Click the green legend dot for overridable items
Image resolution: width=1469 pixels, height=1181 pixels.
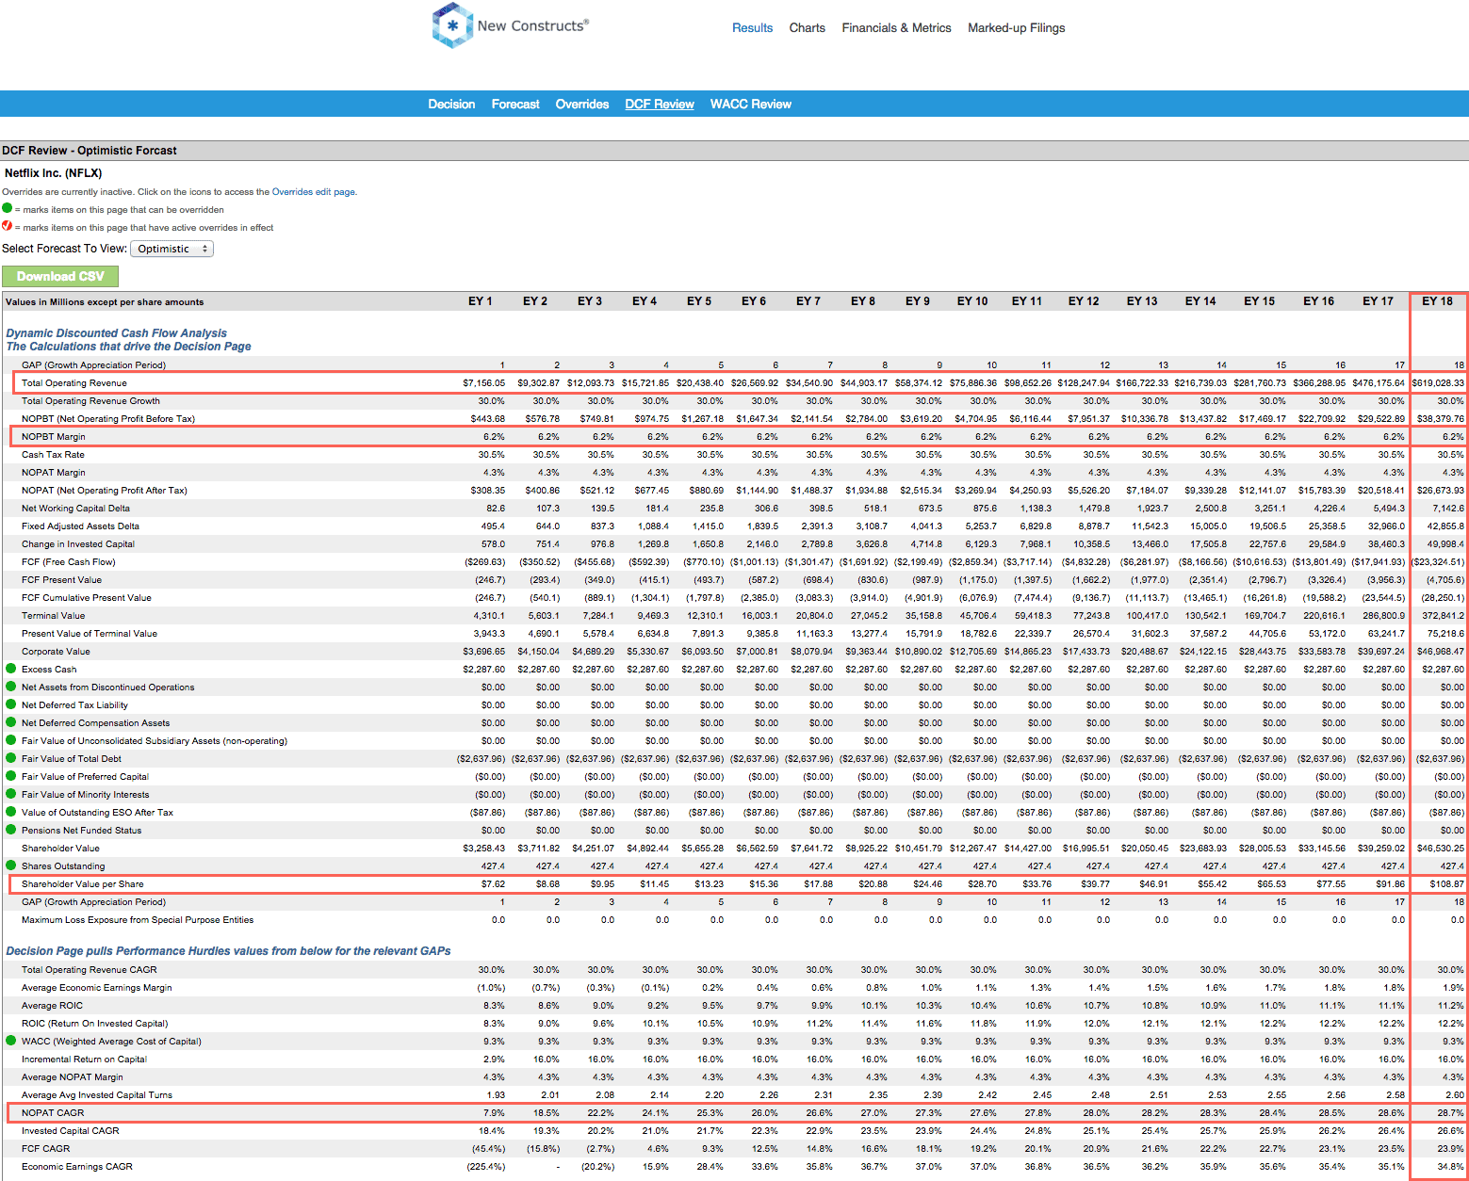(8, 209)
